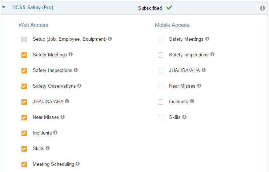Click info icon beside Web Incidents

55,133
